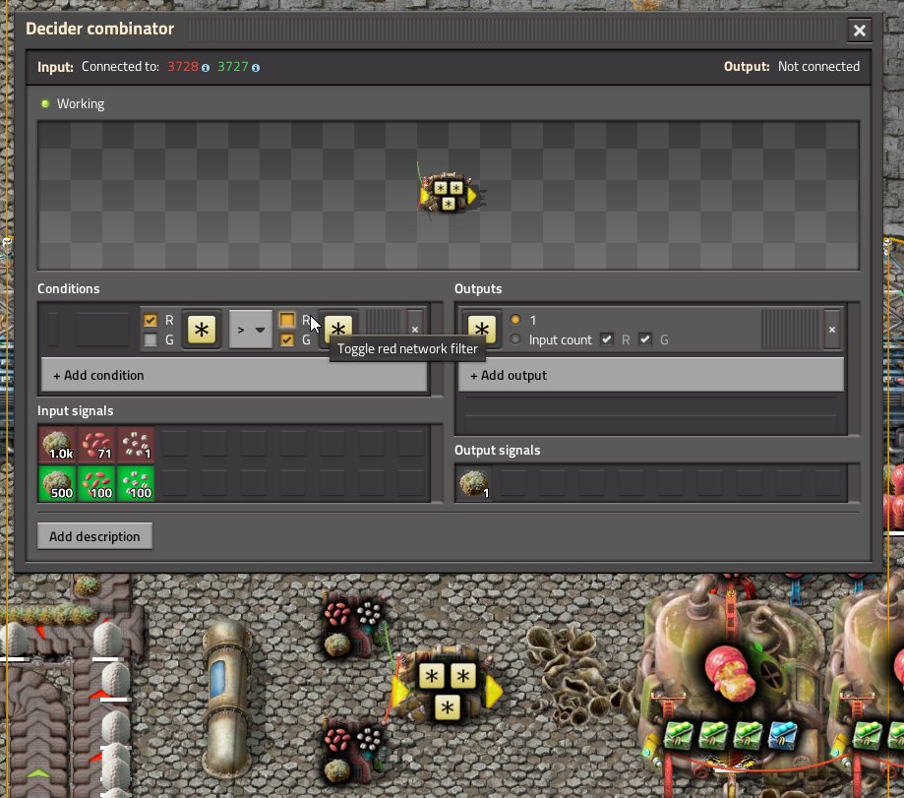Click the biochamber's red fruit recipe icon
The image size is (904, 798).
coord(730,673)
